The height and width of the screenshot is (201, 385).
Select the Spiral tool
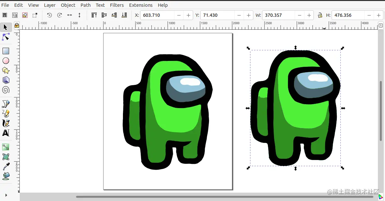coord(5,90)
